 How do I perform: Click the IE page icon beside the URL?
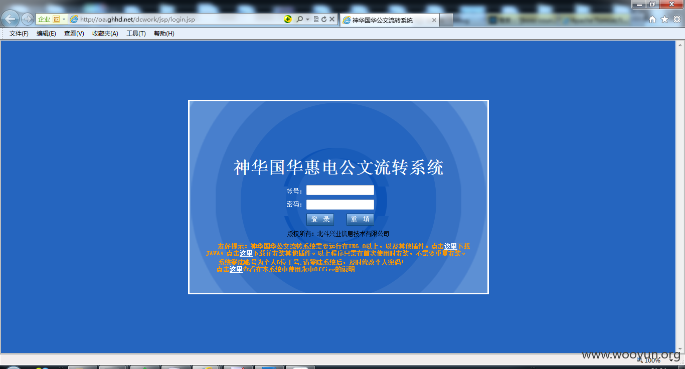[x=74, y=19]
